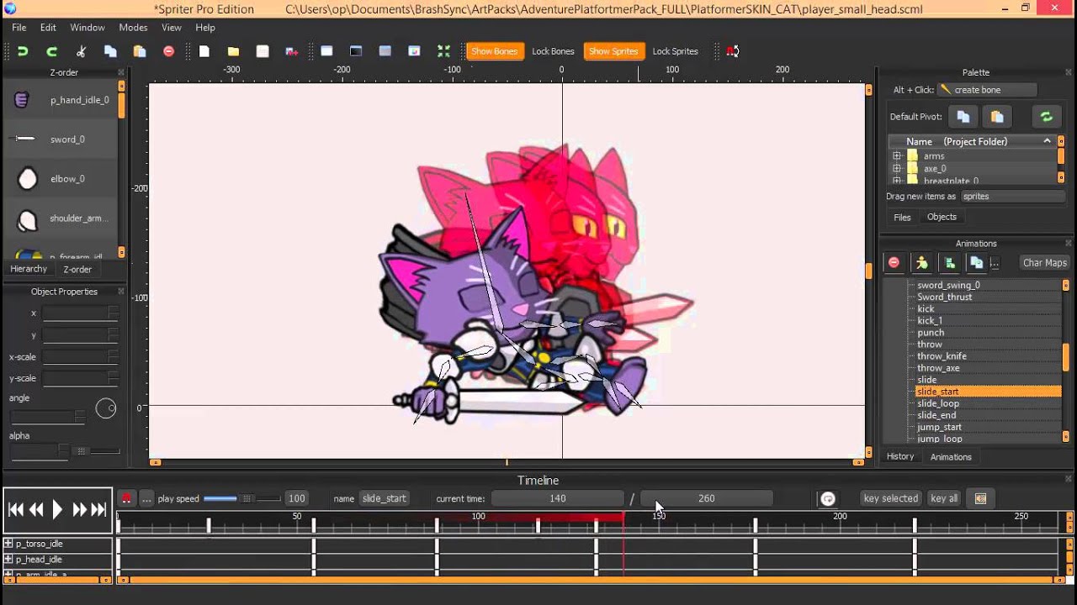Open the Help menu
Image resolution: width=1077 pixels, height=605 pixels.
click(205, 28)
